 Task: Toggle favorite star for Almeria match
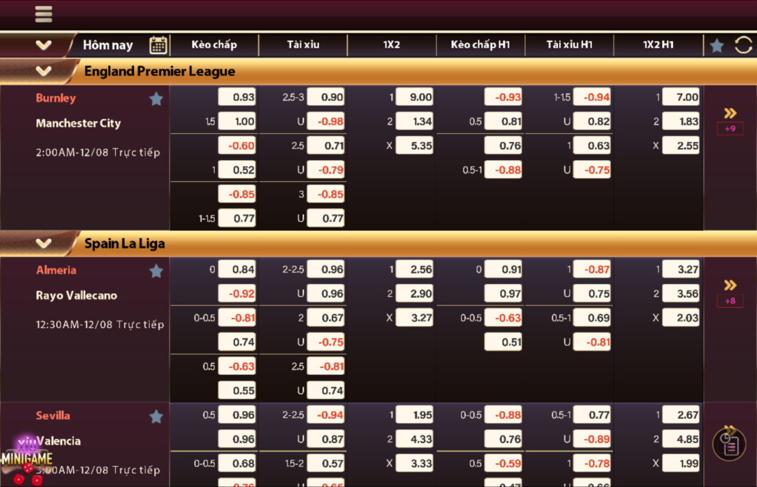point(157,271)
